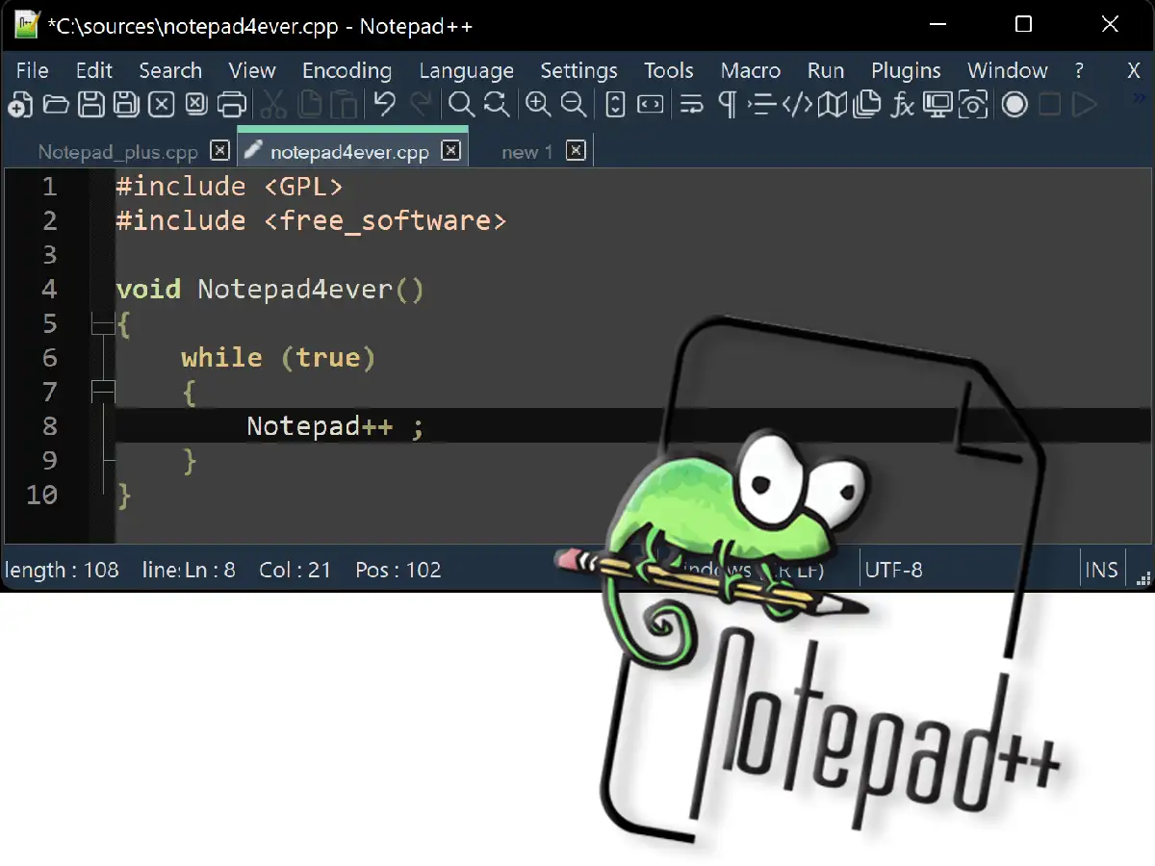Click the Undo arrow icon

point(385,105)
